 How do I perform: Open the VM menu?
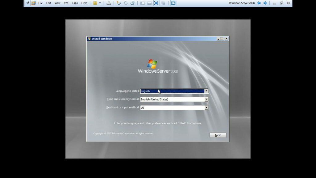tap(66, 3)
